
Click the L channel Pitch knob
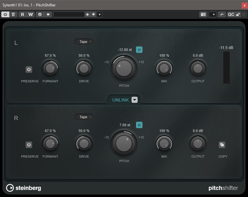(x=124, y=68)
